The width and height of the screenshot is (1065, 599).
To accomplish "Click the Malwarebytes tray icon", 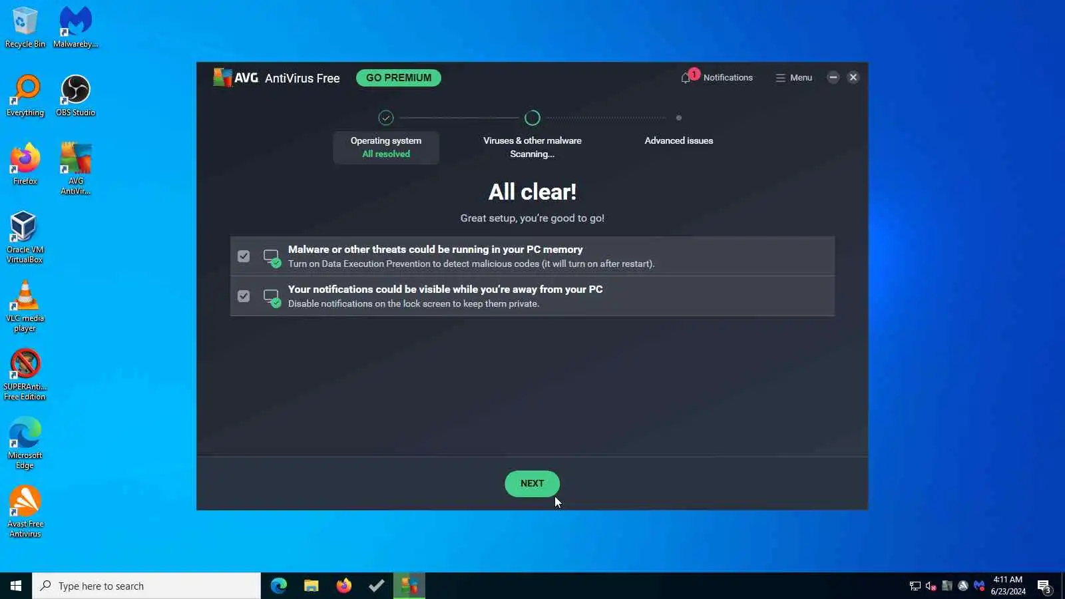I will click(x=979, y=586).
